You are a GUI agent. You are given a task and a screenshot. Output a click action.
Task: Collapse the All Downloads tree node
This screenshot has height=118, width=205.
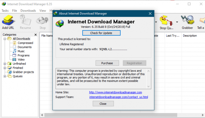[5, 39]
